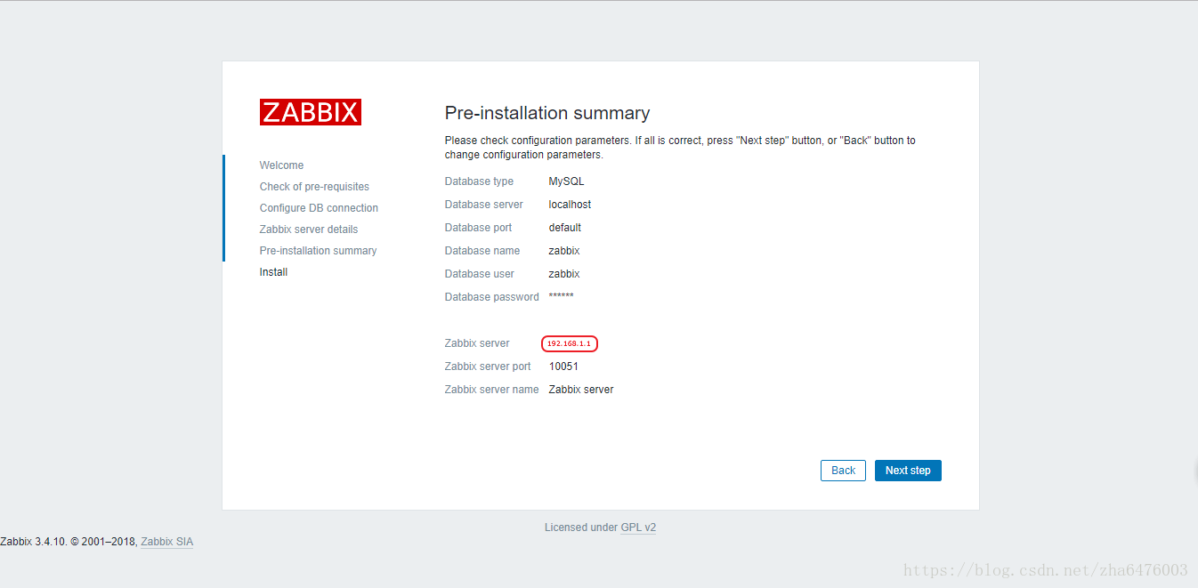The height and width of the screenshot is (588, 1198).
Task: Select Check of pre-requisites step
Action: point(314,187)
